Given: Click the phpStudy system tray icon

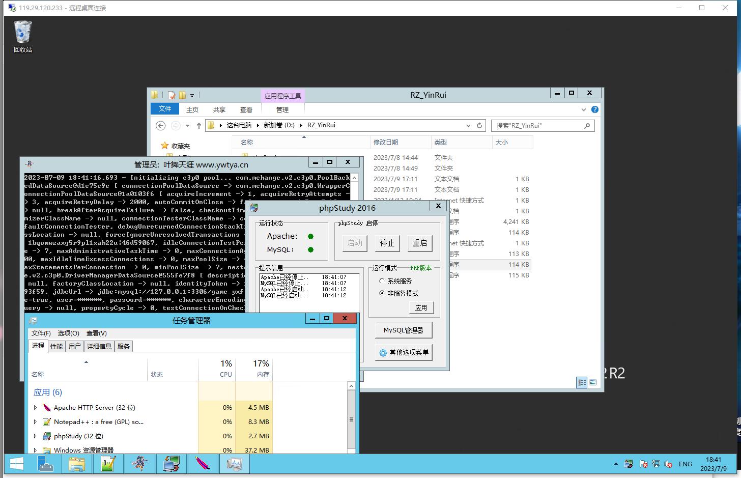Looking at the screenshot, I should [x=629, y=464].
